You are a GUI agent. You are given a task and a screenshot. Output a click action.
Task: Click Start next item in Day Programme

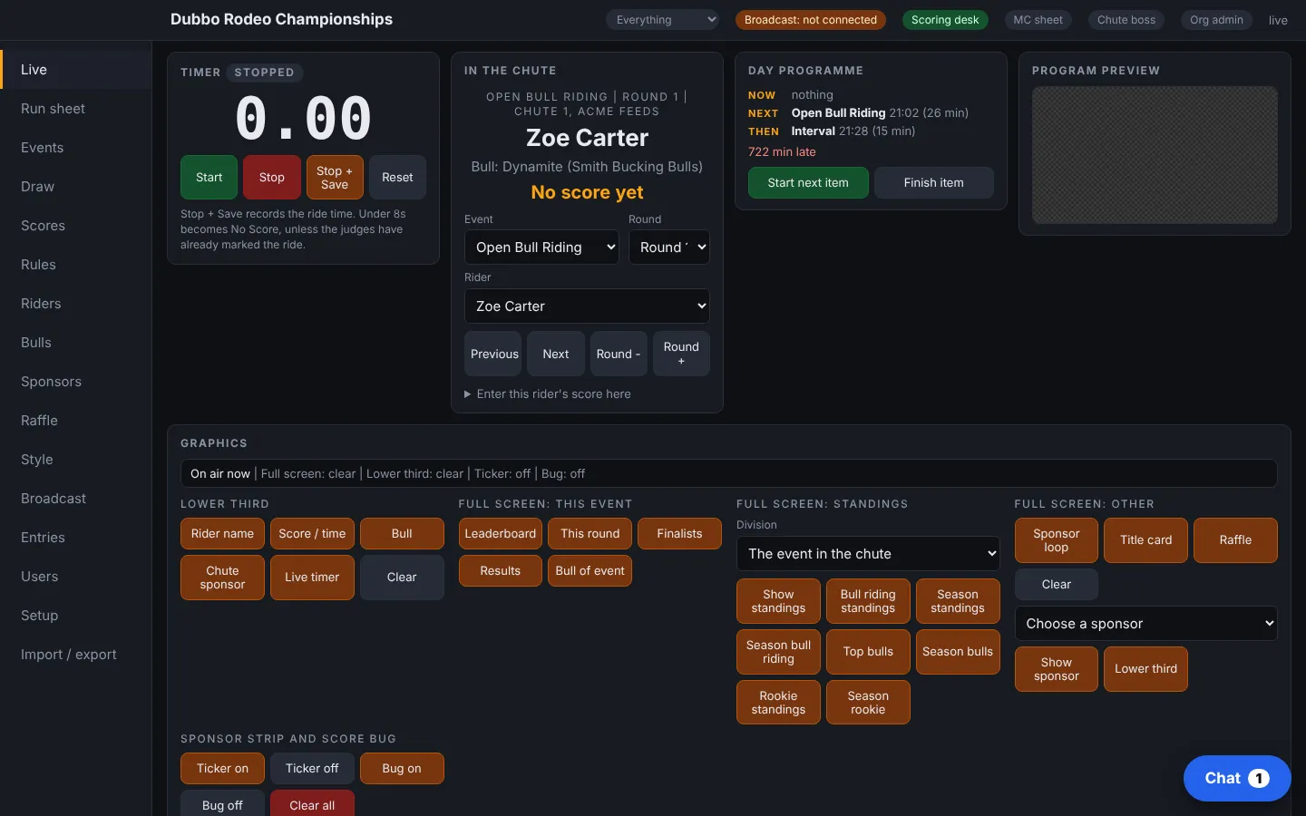(x=808, y=183)
